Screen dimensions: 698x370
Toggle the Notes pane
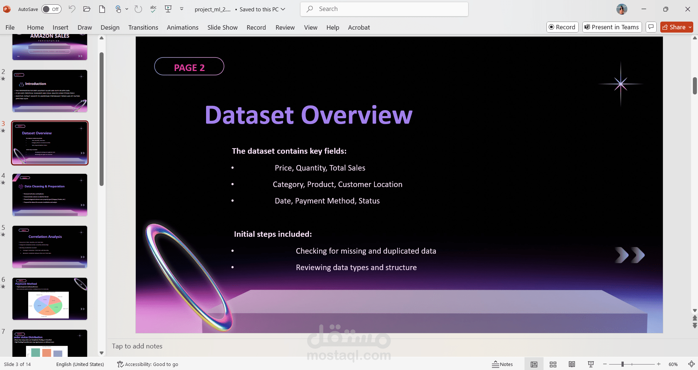(x=502, y=364)
